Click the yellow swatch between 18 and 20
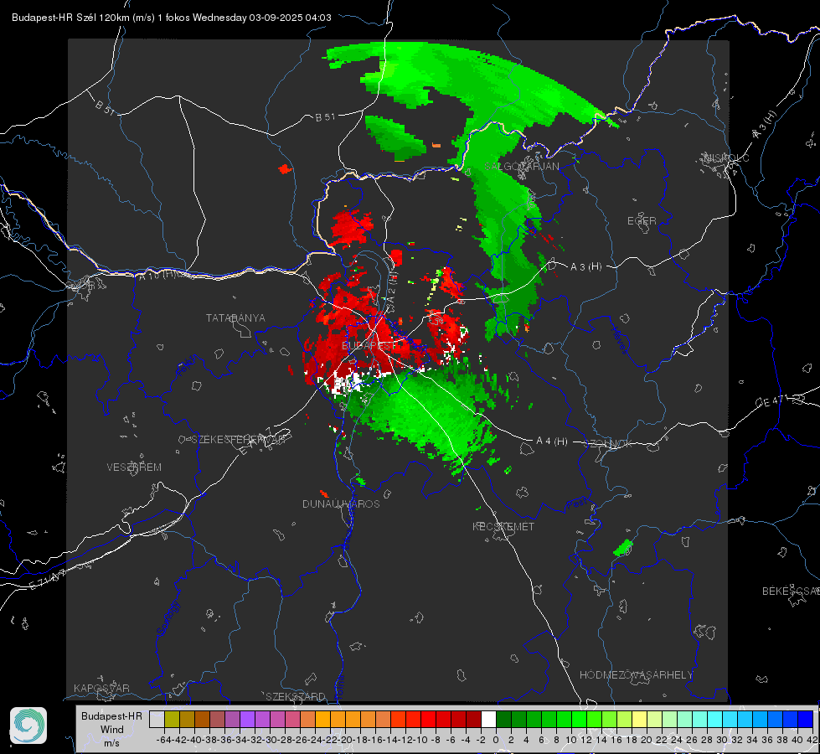This screenshot has width=820, height=754. click(639, 719)
